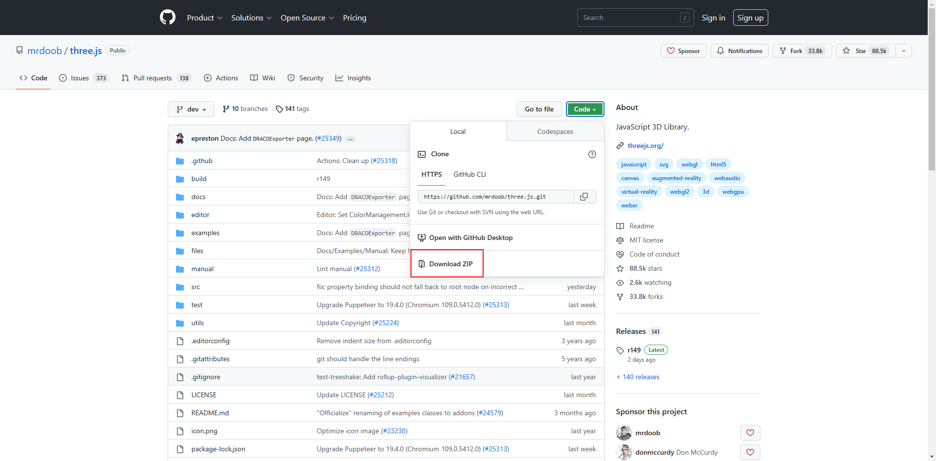Screen dimensions: 936x461
Task: Open the Star lists dropdown arrow
Action: (904, 51)
